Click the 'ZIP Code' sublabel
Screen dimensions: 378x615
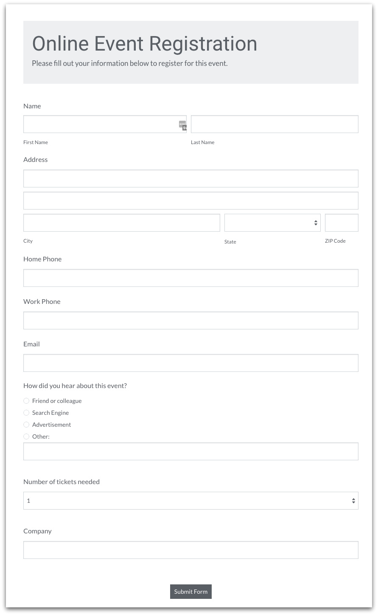pyautogui.click(x=335, y=241)
